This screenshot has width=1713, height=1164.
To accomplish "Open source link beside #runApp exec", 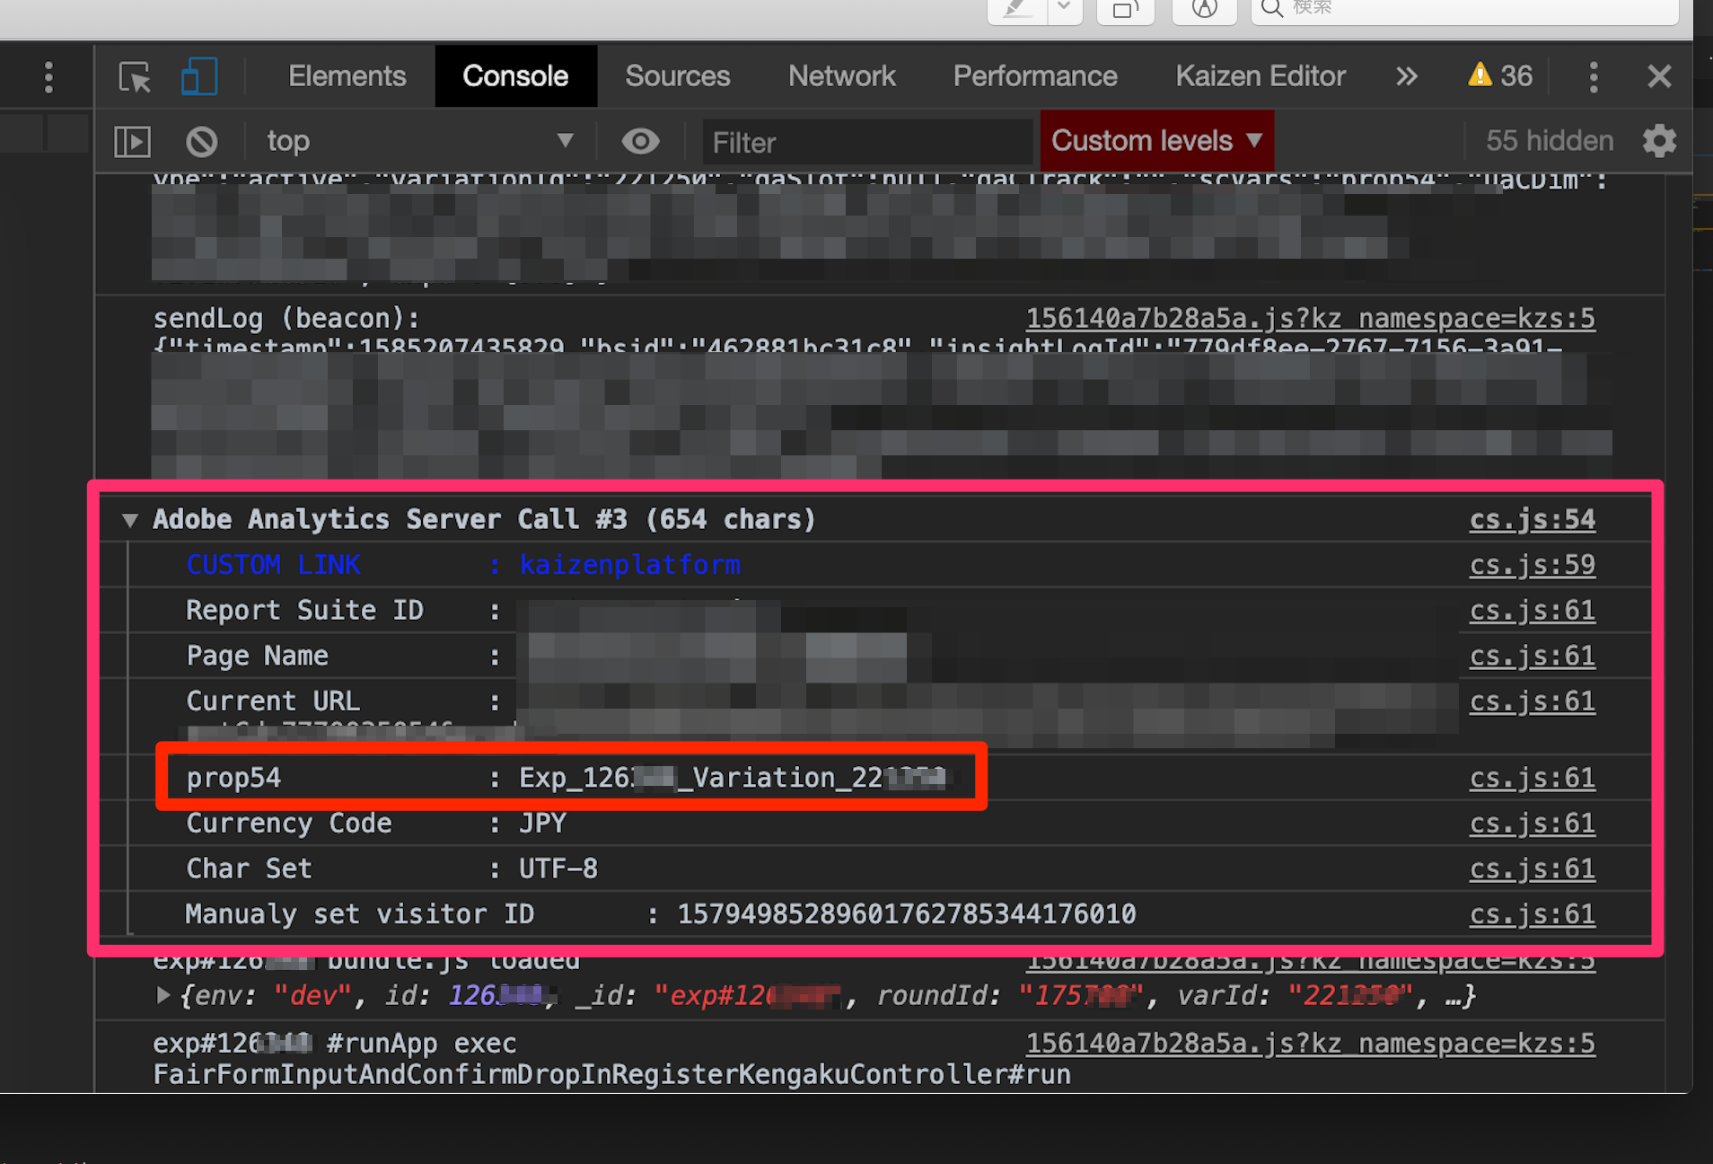I will pos(1310,1043).
